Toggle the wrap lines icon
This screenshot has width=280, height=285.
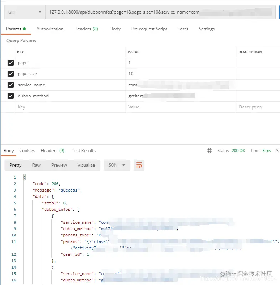pos(139,165)
